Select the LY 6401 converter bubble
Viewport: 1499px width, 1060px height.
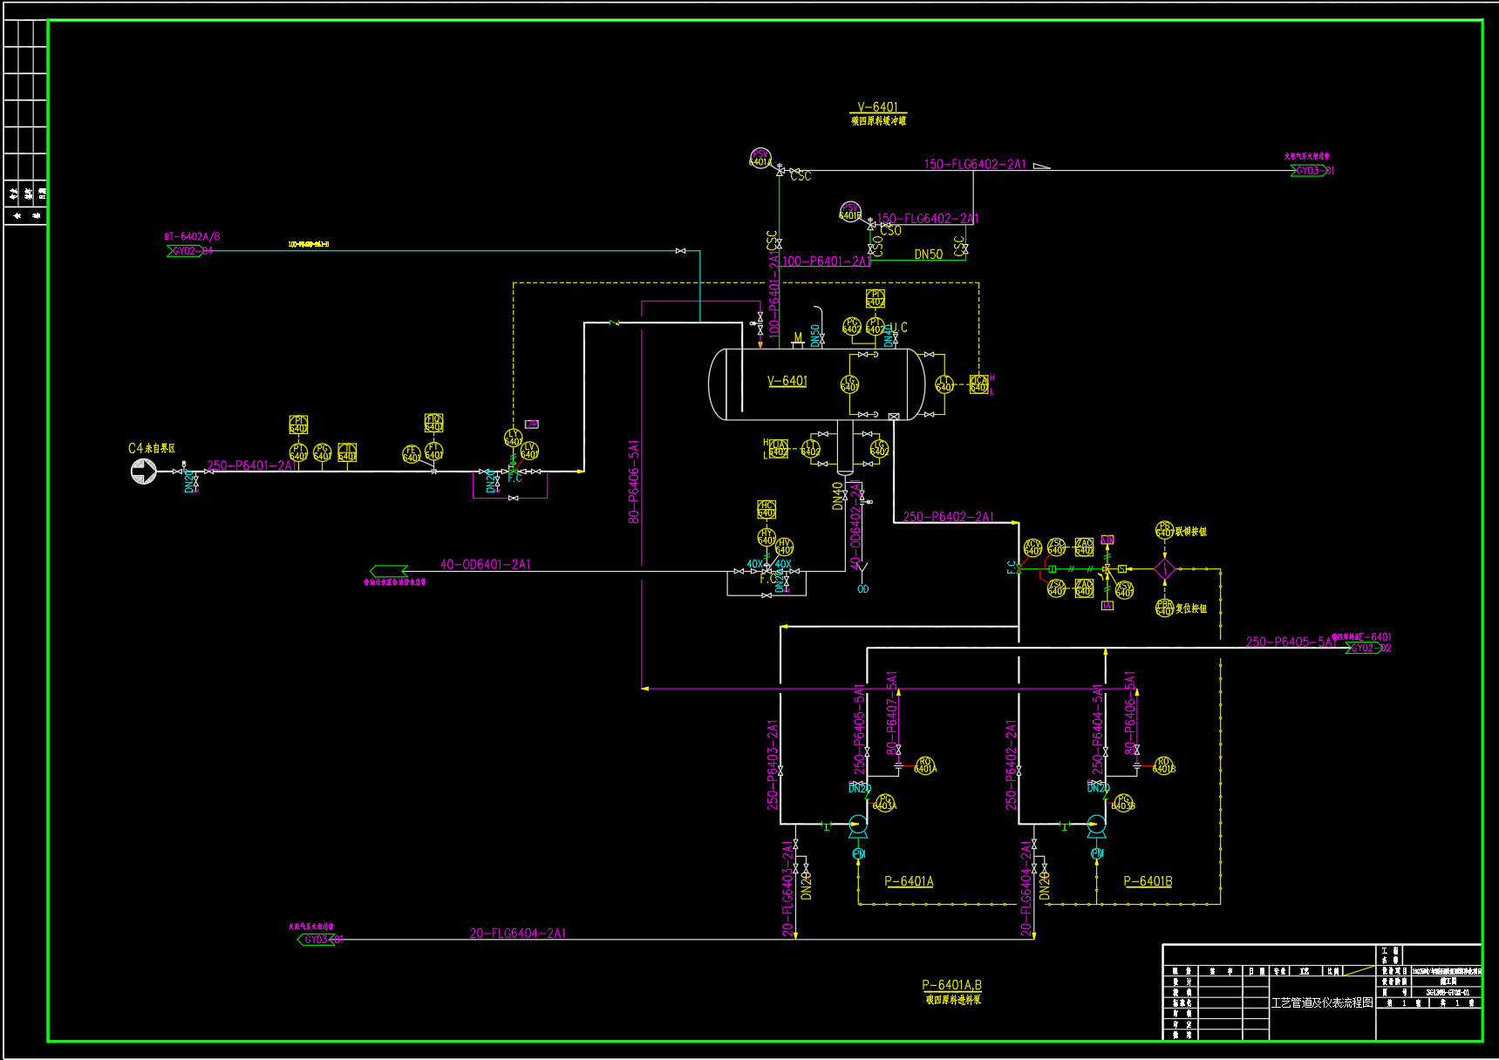[x=514, y=438]
